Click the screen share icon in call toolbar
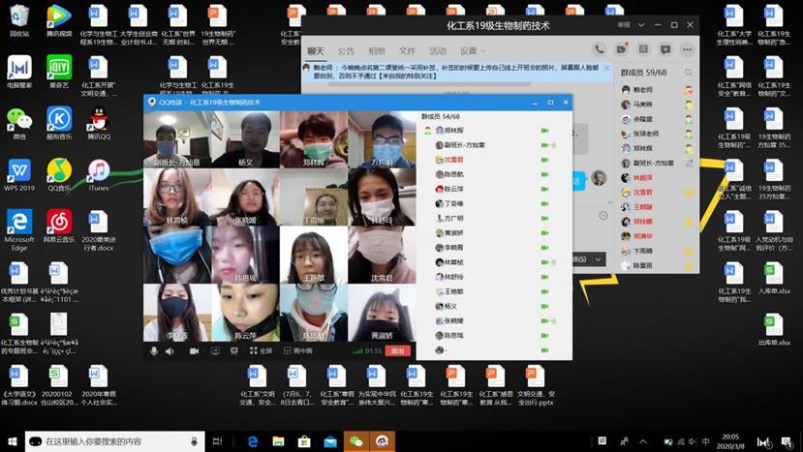This screenshot has height=452, width=803. click(x=215, y=350)
